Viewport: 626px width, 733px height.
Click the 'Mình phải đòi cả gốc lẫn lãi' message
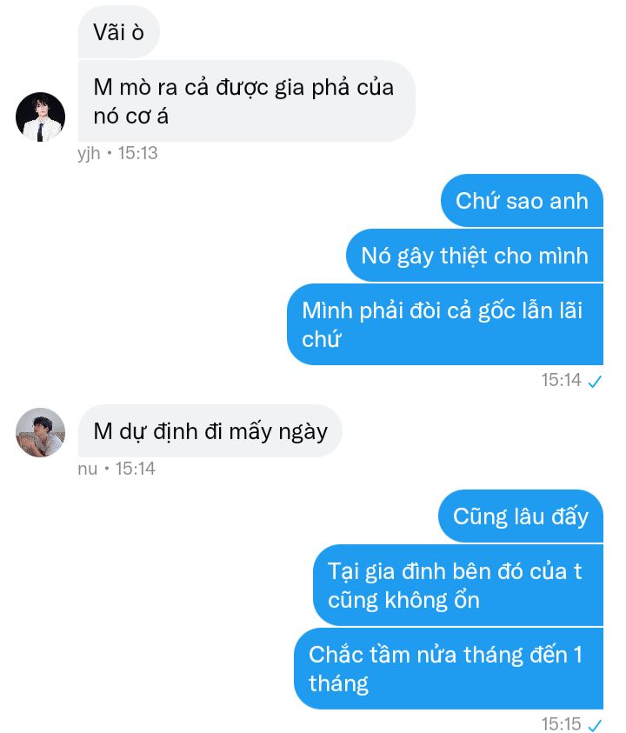click(x=445, y=324)
